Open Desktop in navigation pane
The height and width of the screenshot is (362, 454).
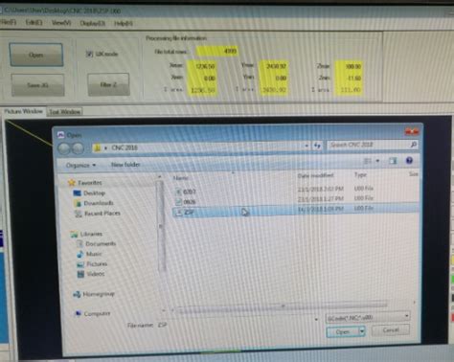(89, 192)
